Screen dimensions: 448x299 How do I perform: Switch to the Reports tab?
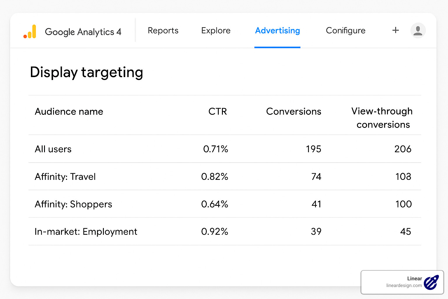(x=163, y=30)
